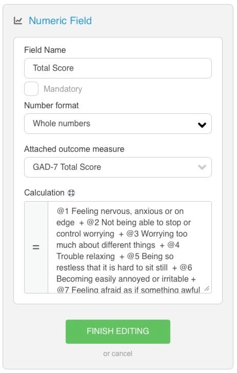Enable the Mandatory checkbox
Viewport: 237px width, 373px height.
(x=31, y=89)
